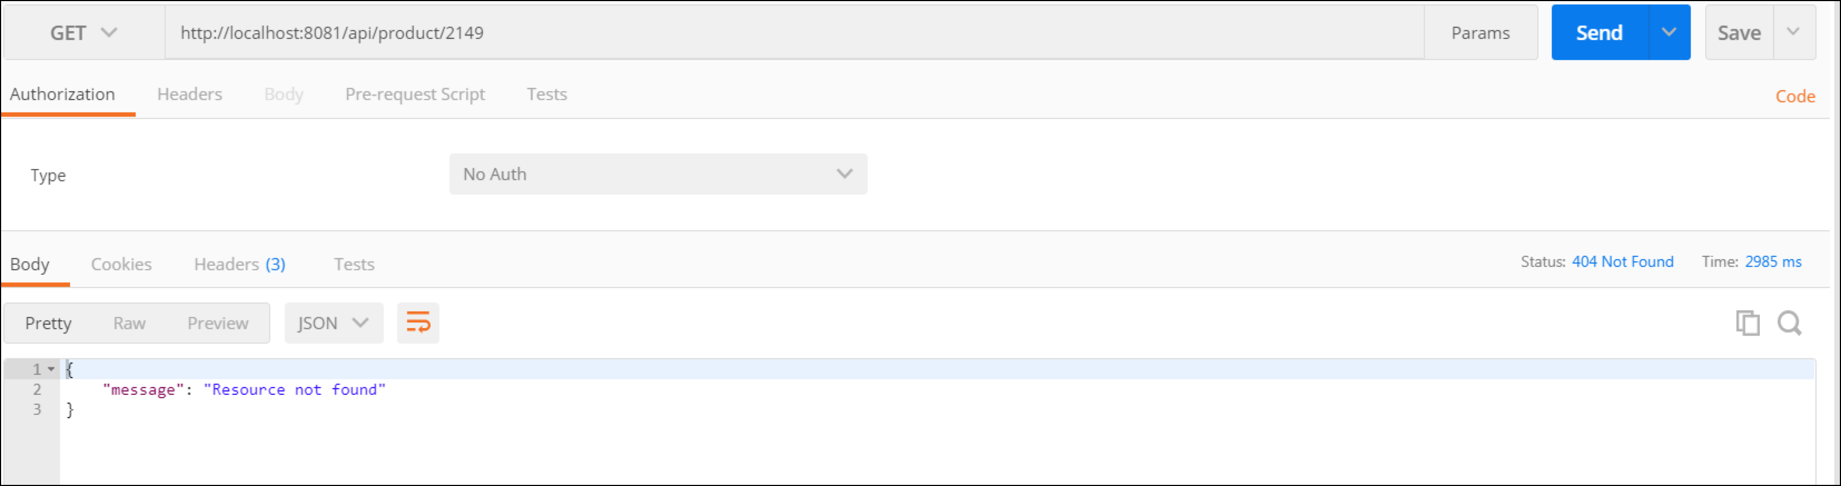Select Pretty response view

[x=48, y=323]
